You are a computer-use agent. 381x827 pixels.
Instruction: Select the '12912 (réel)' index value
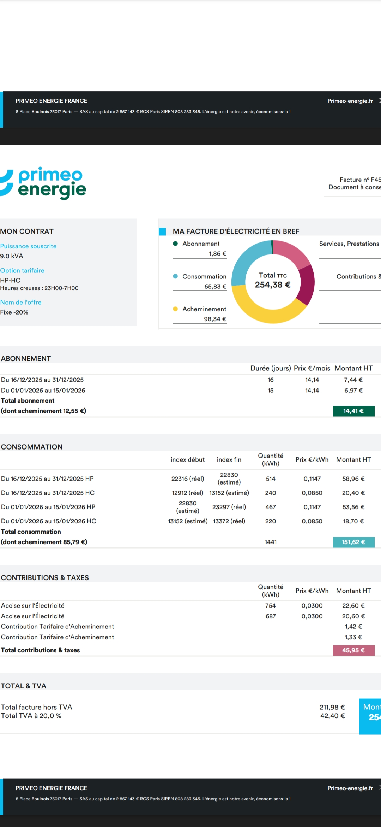point(188,493)
